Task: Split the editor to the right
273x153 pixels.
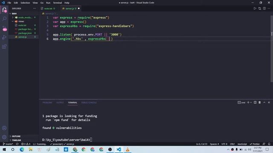Action: pos(264,8)
